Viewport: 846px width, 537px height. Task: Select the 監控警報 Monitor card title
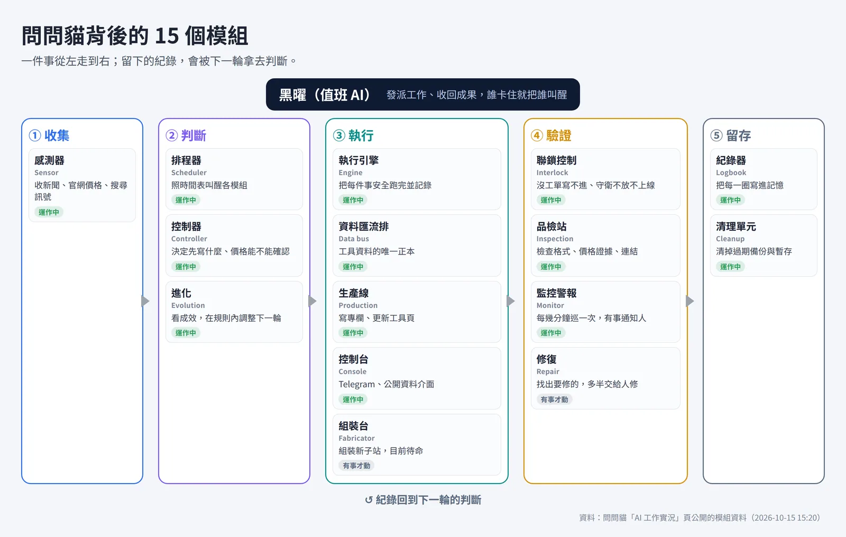[x=556, y=293]
